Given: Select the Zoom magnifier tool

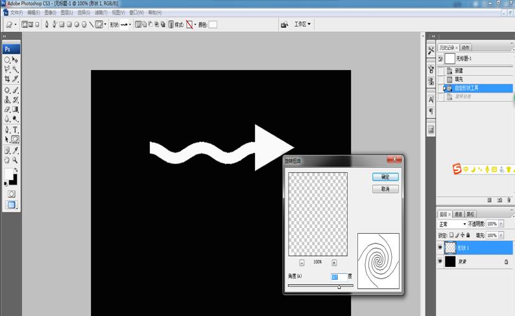Looking at the screenshot, I should pyautogui.click(x=15, y=160).
